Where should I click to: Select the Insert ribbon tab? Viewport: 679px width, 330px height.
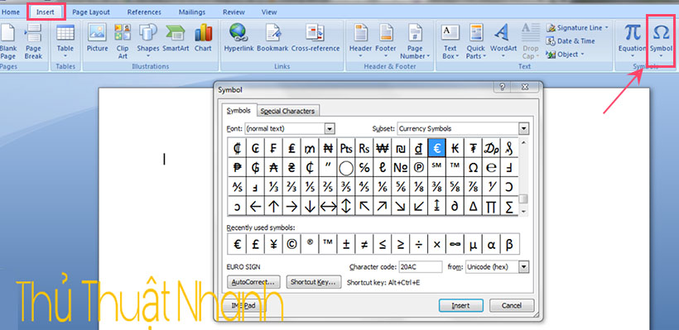(46, 12)
